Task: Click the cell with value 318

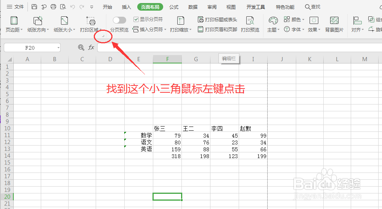Action: (167, 156)
